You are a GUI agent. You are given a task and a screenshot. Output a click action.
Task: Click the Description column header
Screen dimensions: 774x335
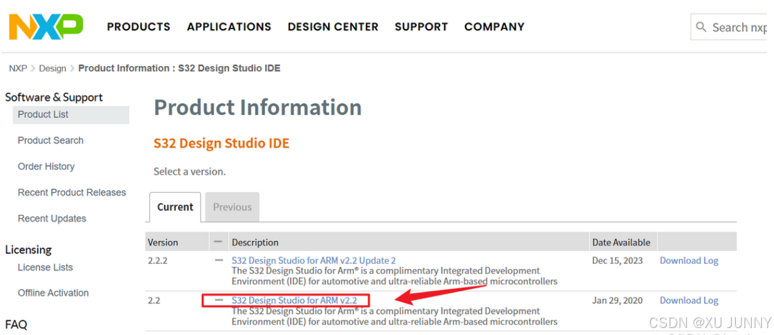click(x=255, y=242)
